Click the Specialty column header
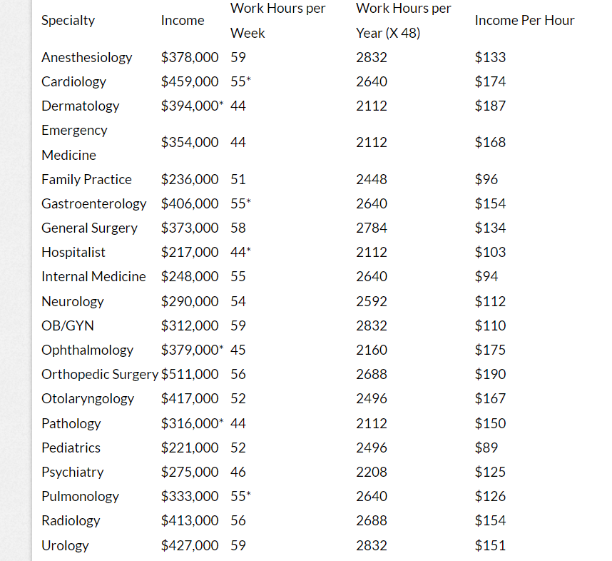The width and height of the screenshot is (612, 561). click(x=68, y=21)
